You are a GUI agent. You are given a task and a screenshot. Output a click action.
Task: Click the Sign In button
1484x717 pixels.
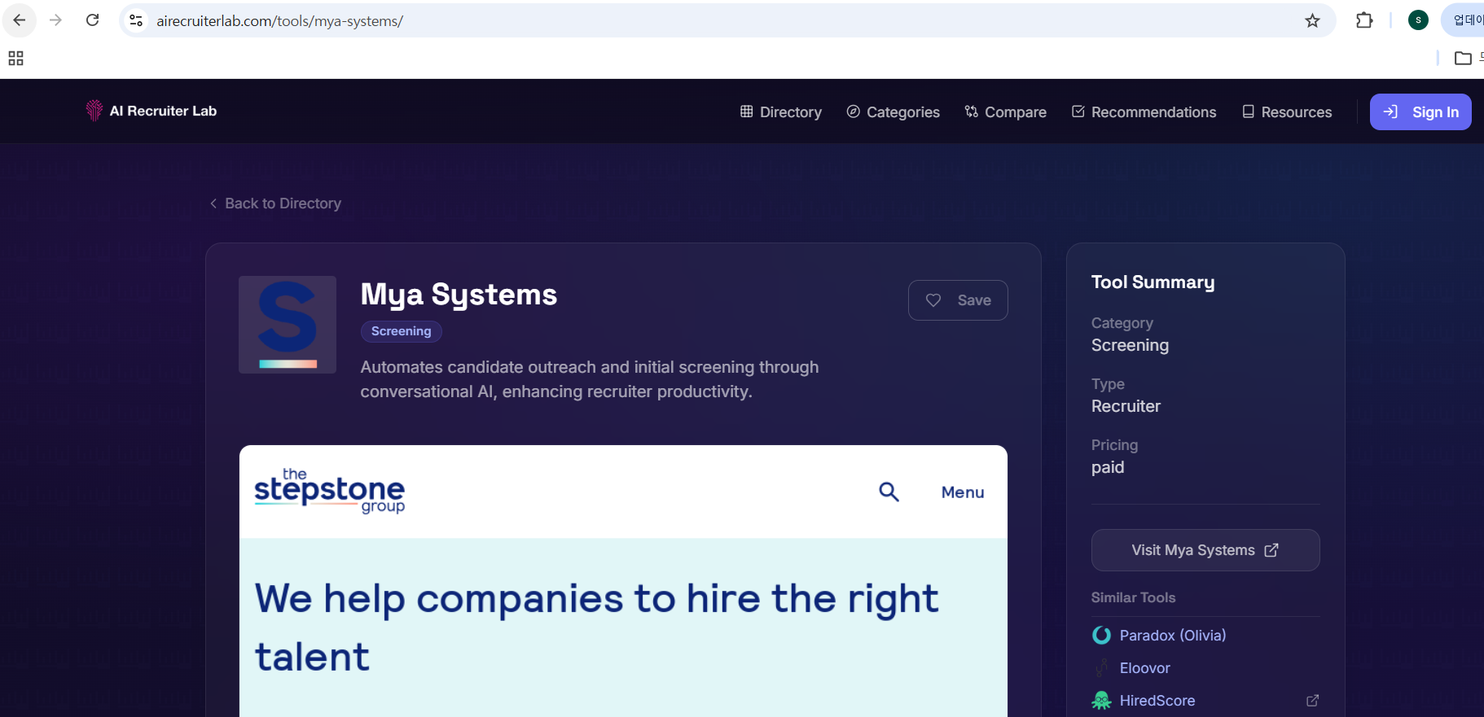pos(1420,112)
